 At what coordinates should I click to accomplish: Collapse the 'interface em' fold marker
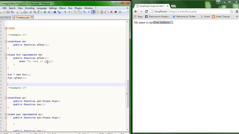pos(6,41)
